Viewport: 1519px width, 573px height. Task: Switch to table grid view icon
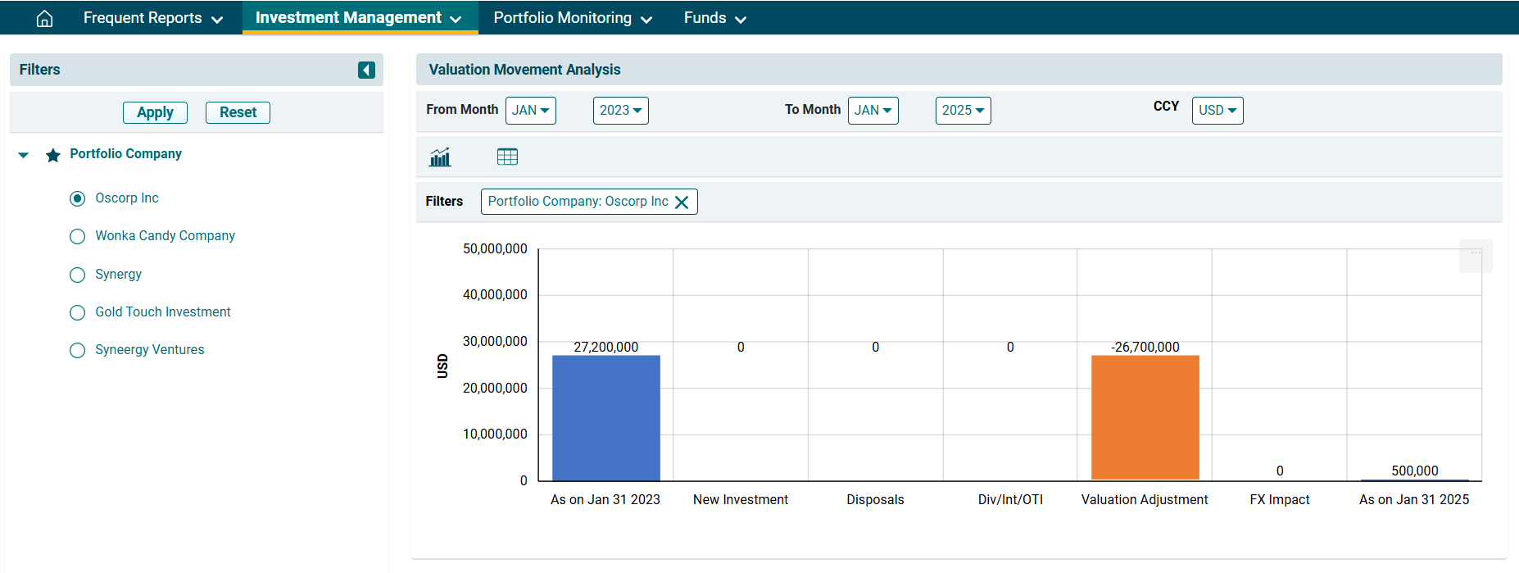tap(507, 157)
